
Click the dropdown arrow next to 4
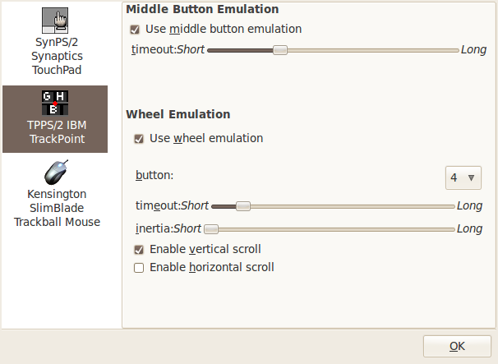[x=472, y=177]
